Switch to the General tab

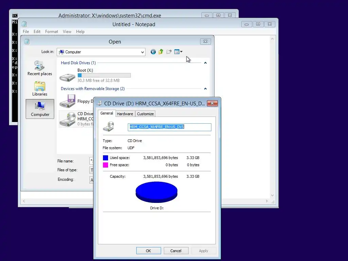106,113
